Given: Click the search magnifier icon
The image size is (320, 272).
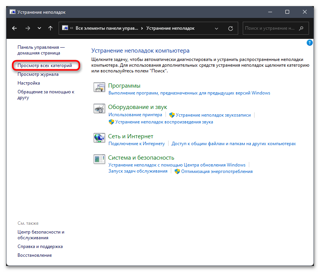Looking at the screenshot, I should (301, 28).
